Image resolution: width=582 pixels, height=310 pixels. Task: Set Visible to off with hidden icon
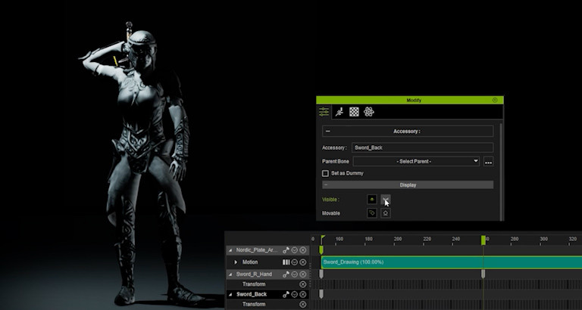pos(386,200)
